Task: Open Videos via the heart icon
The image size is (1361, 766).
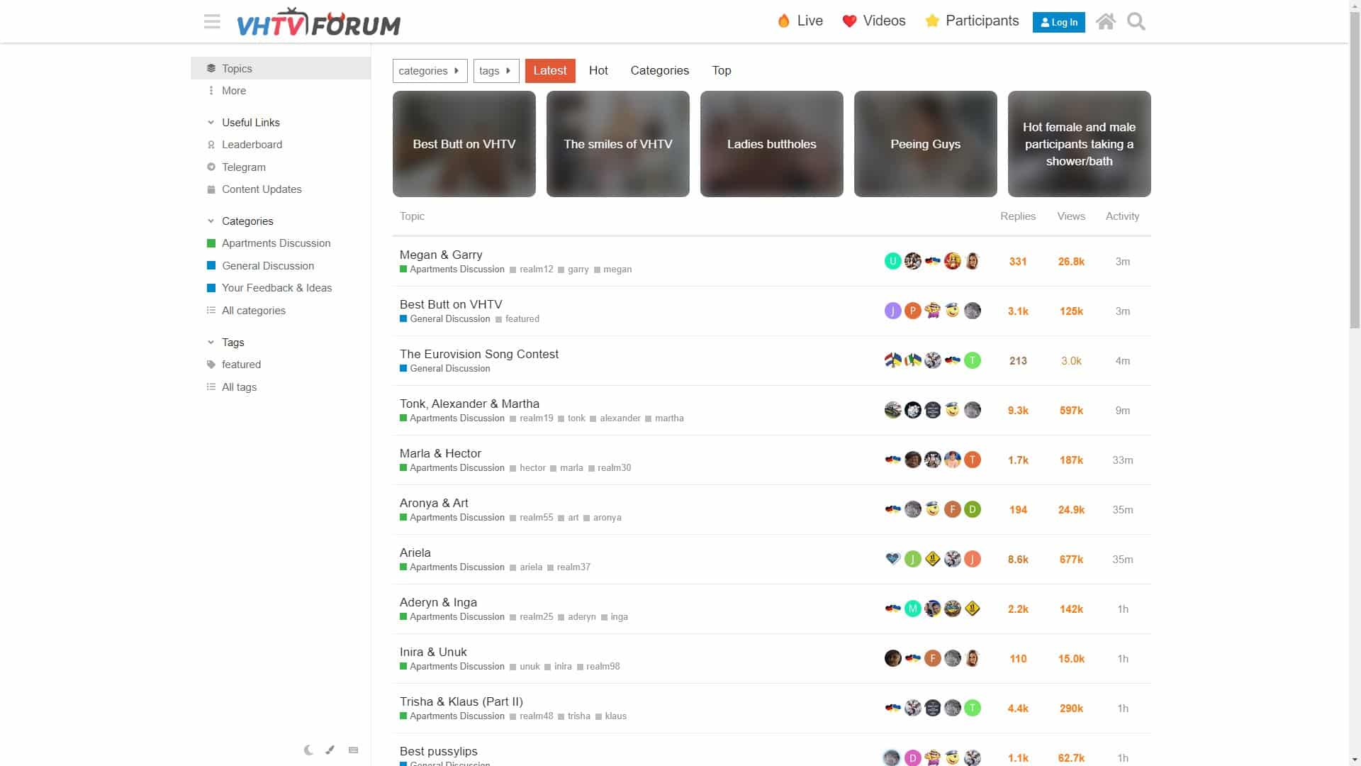Action: (849, 21)
